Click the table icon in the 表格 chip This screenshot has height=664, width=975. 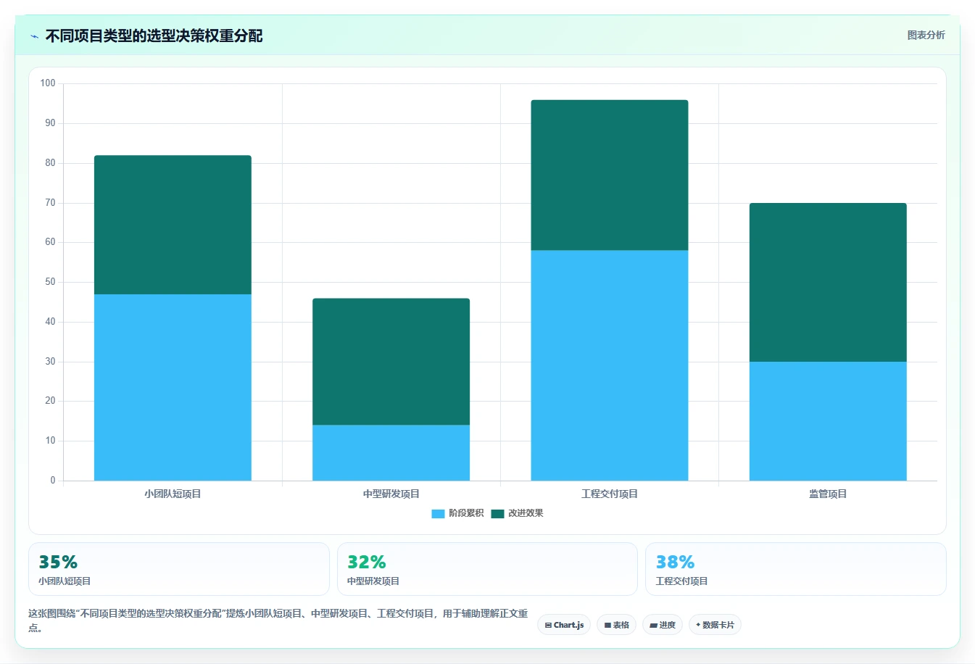[607, 625]
